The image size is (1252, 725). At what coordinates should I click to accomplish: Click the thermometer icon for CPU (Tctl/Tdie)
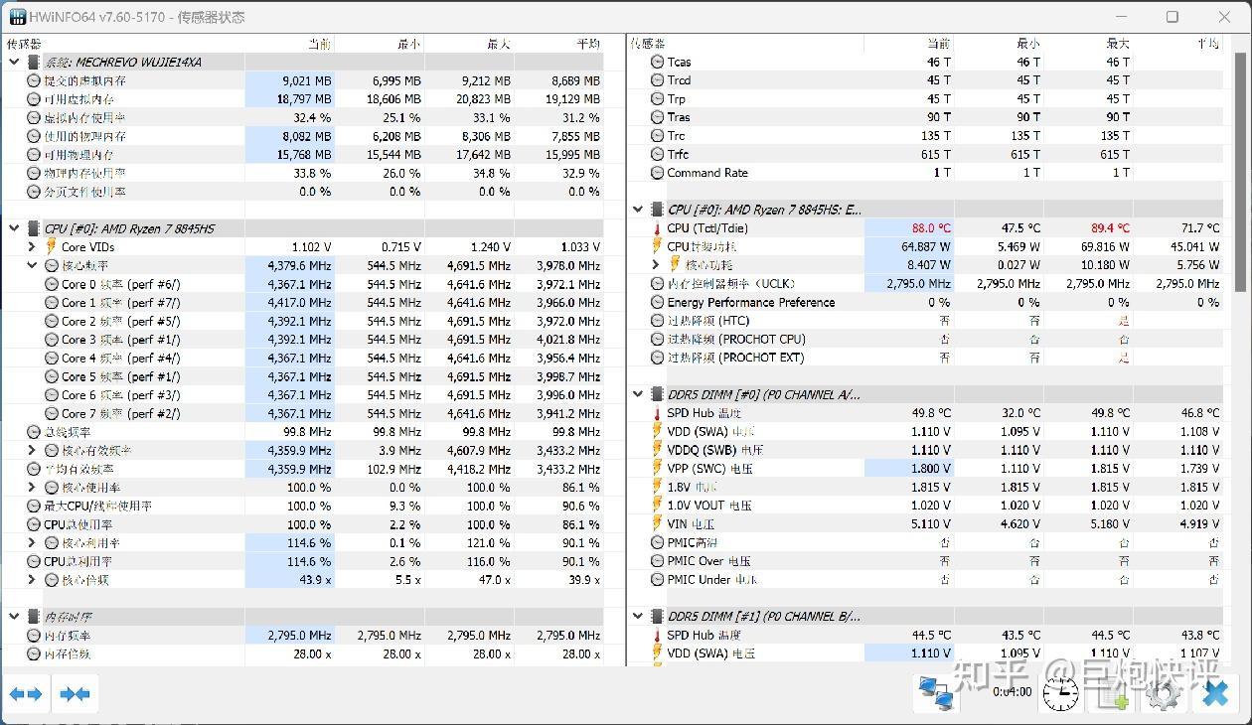(657, 228)
